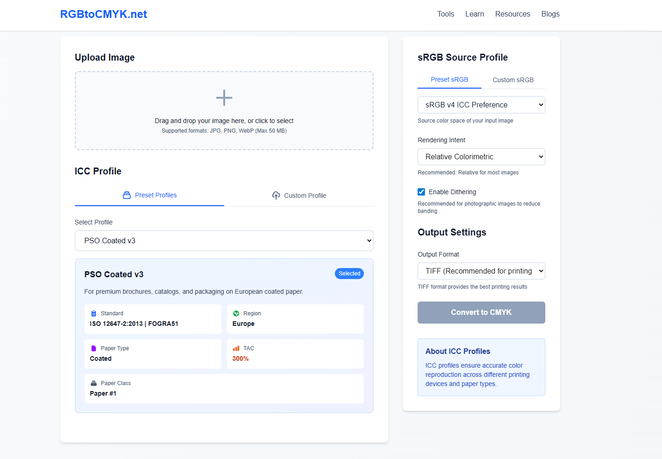Expand the sRGB v4 ICC Preference dropdown
This screenshot has height=459, width=662.
(481, 105)
